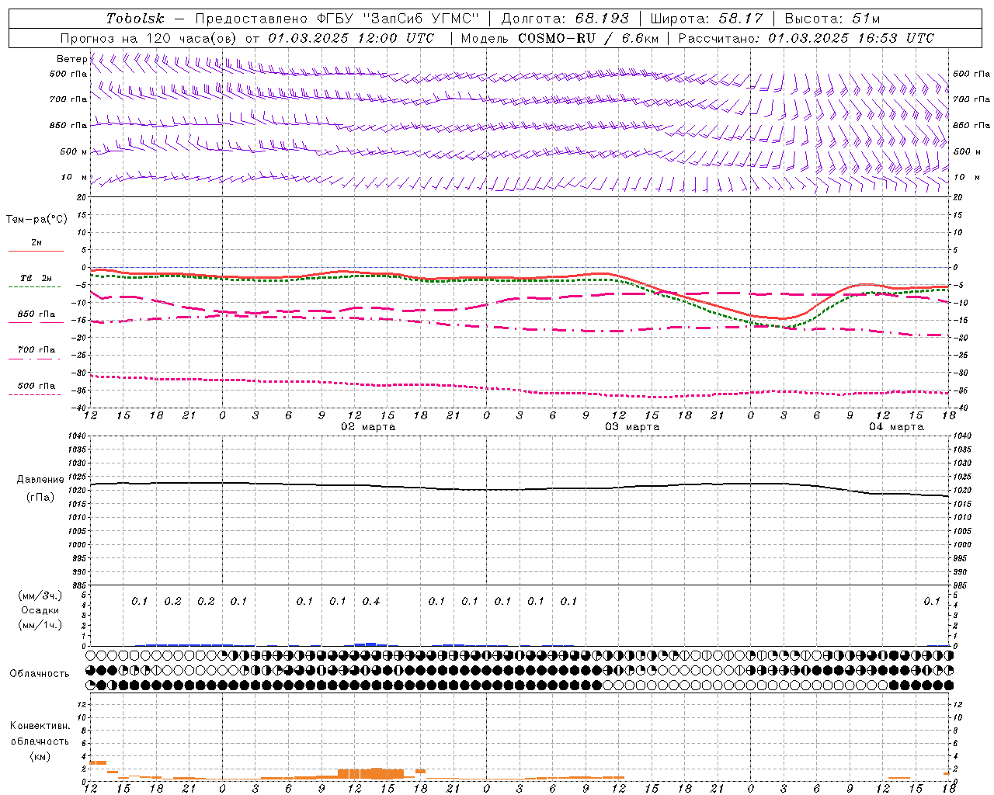
Task: Click the "Конвективн." label
Action: tap(40, 726)
